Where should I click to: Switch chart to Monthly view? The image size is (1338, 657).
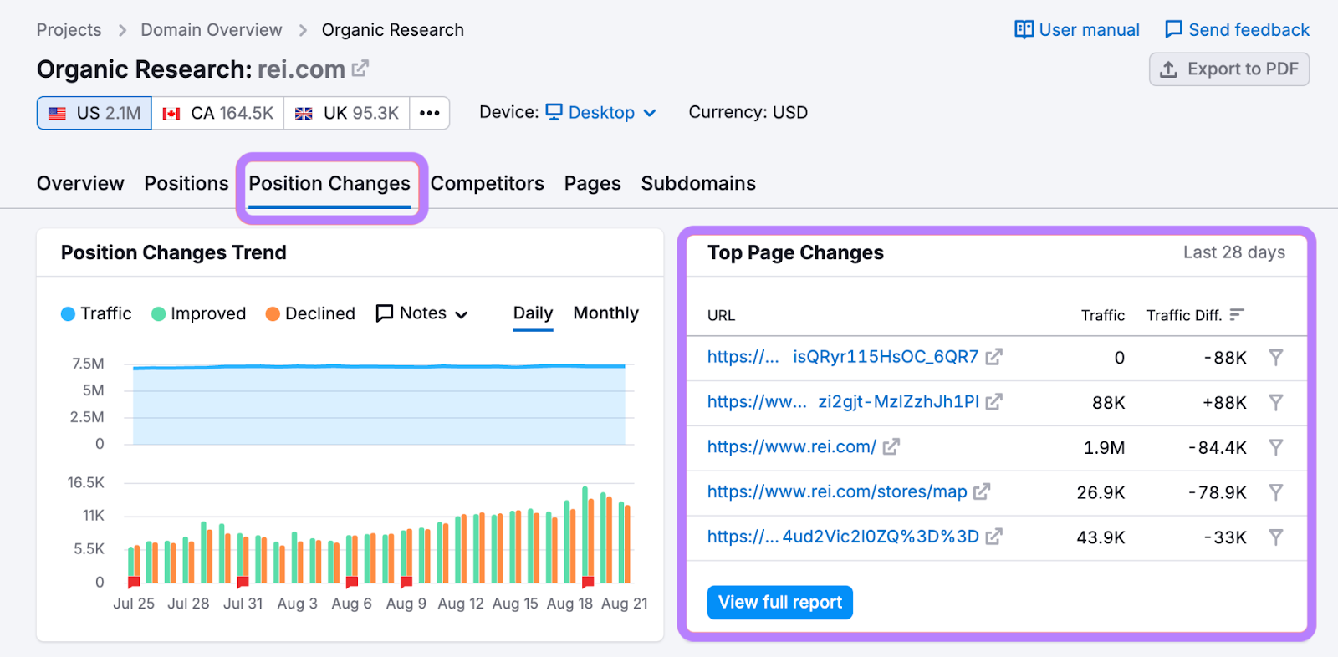coord(605,313)
